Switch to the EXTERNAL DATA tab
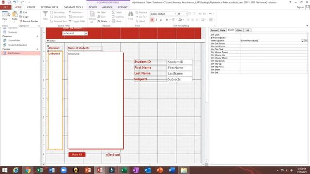Image resolution: width=310 pixels, height=174 pixels. coord(49,7)
